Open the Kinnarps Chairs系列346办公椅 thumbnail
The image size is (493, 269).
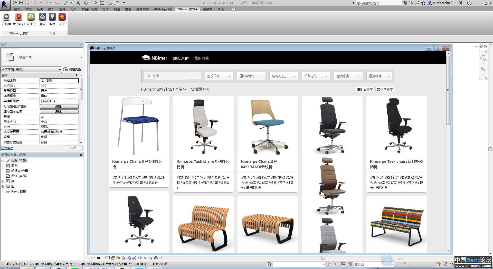[139, 126]
